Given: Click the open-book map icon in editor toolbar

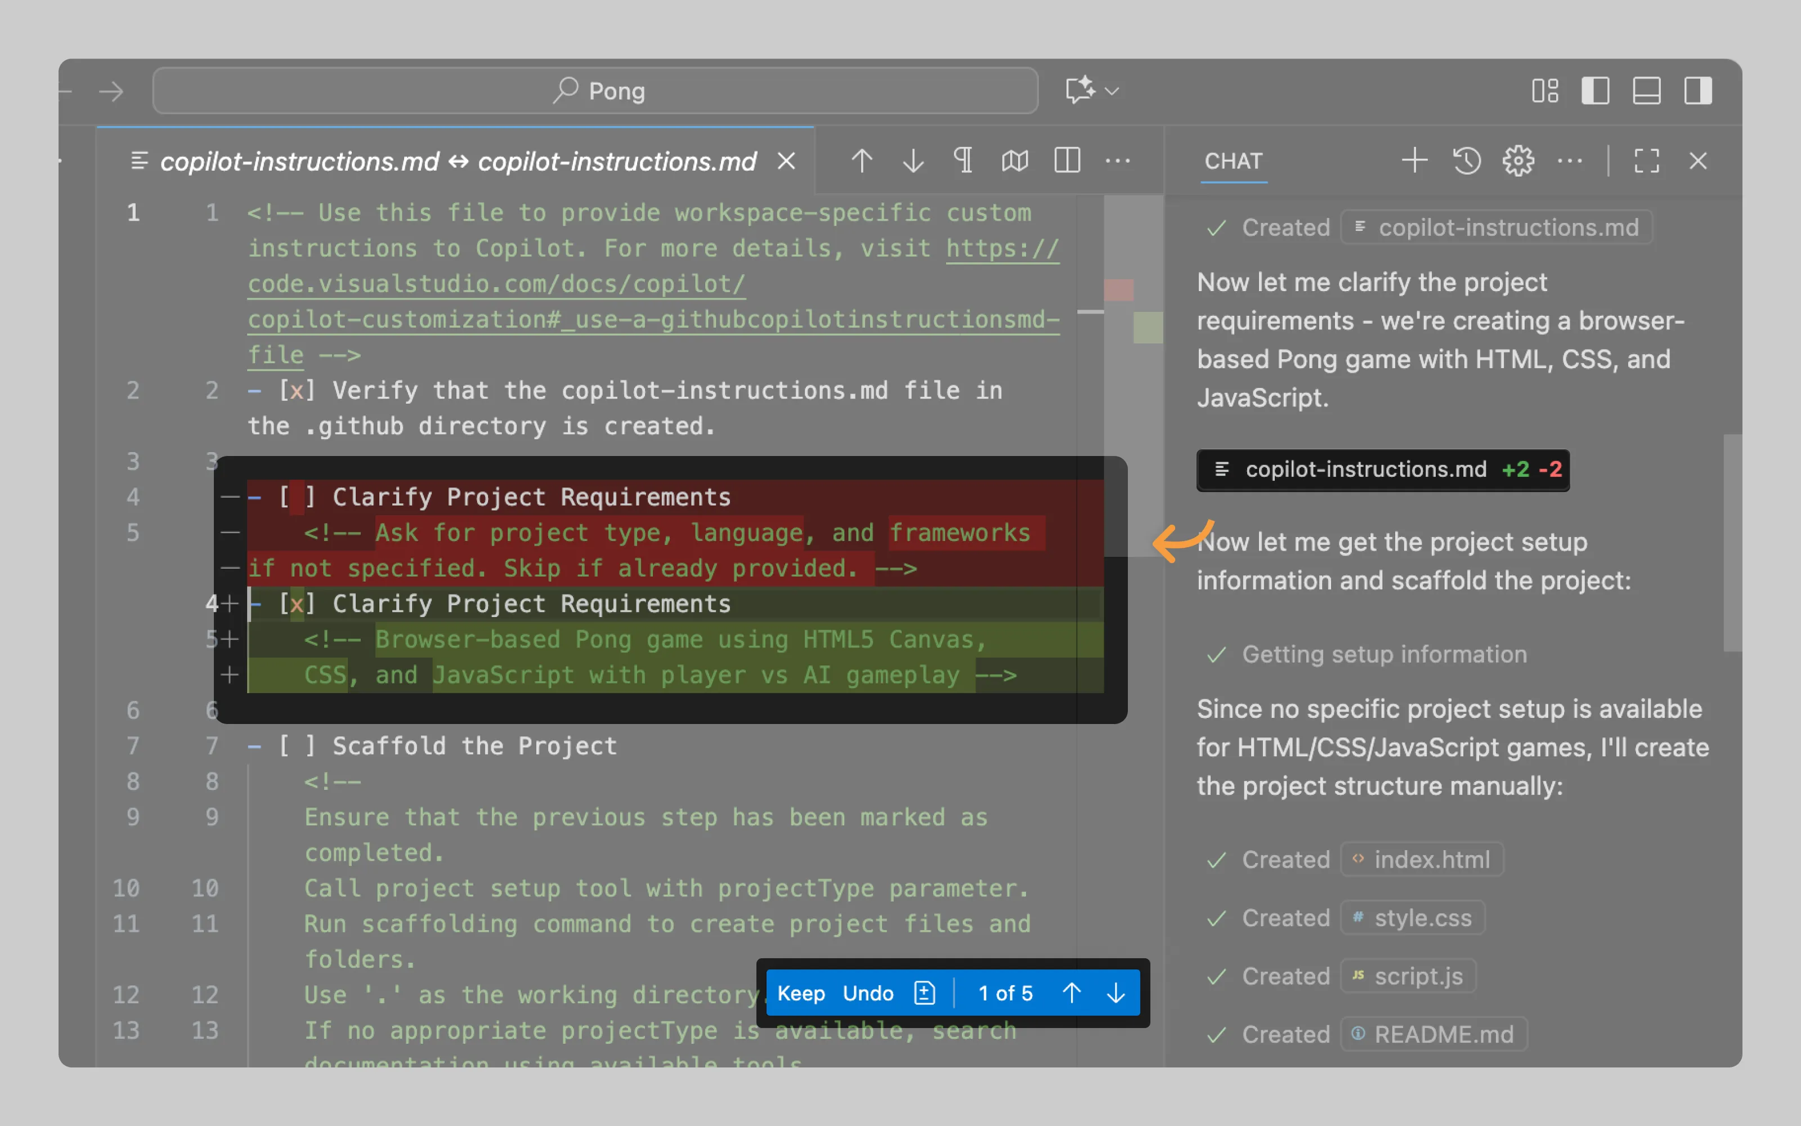Looking at the screenshot, I should coord(1015,161).
